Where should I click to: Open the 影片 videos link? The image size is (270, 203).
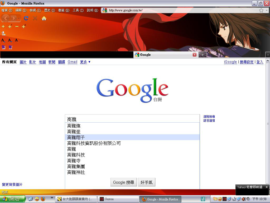32,62
